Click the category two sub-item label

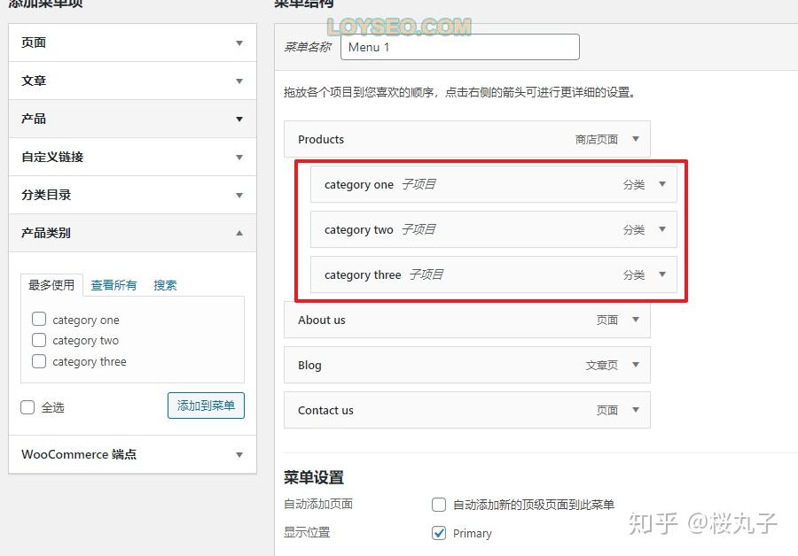click(x=359, y=229)
